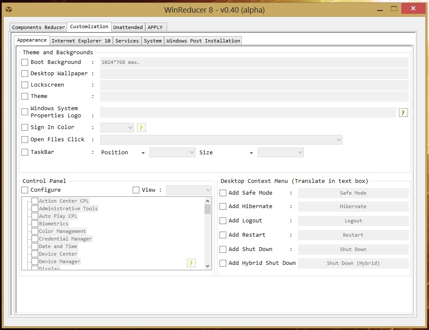This screenshot has width=429, height=330.
Task: Tick the Theme checkbox
Action: tap(25, 96)
